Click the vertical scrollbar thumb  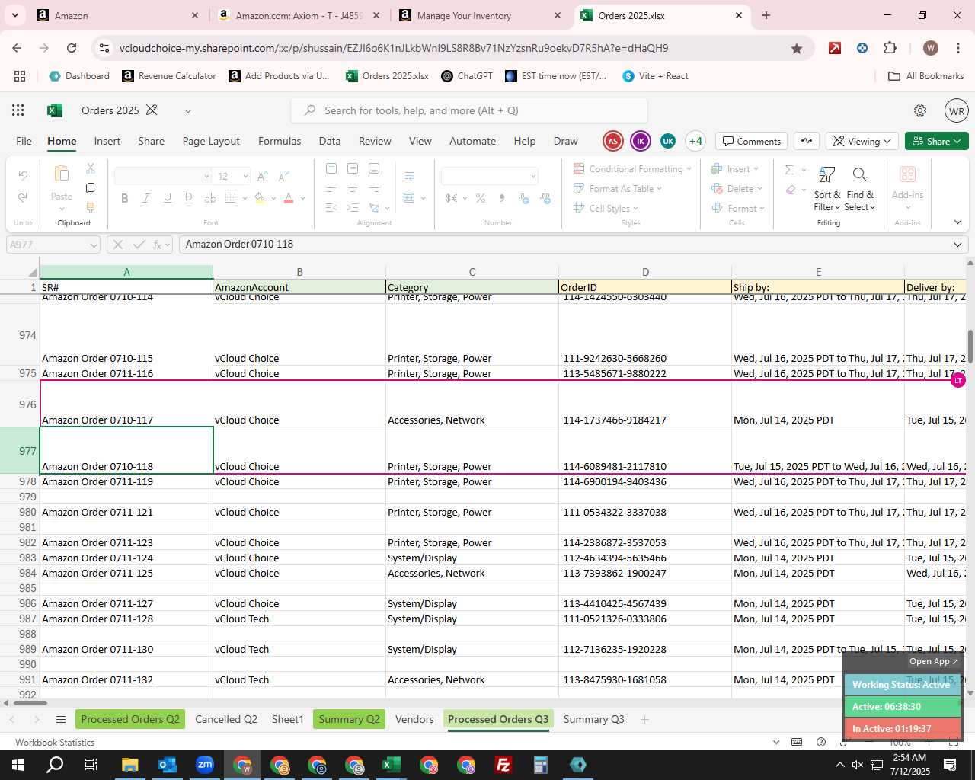pos(970,348)
